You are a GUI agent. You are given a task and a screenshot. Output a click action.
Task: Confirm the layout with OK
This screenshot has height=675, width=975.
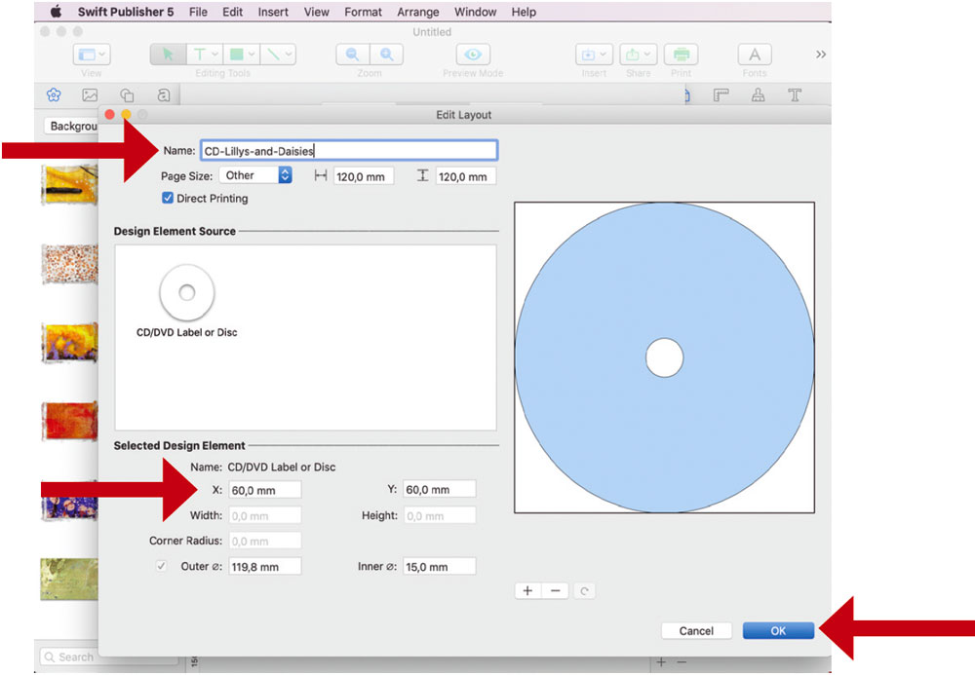[x=778, y=631]
